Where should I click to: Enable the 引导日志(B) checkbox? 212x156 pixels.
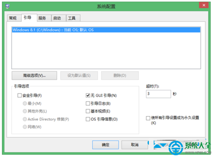(x=88, y=104)
